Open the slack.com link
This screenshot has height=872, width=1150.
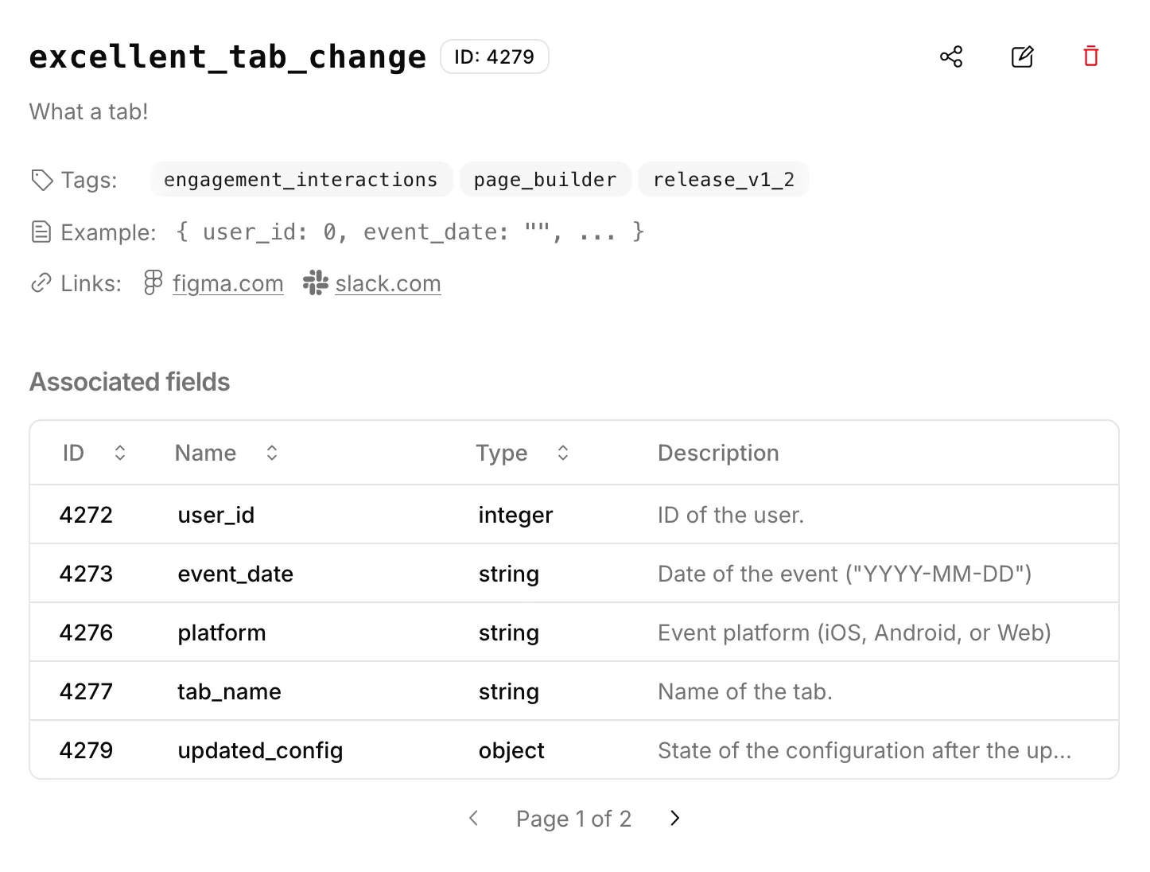click(x=387, y=283)
